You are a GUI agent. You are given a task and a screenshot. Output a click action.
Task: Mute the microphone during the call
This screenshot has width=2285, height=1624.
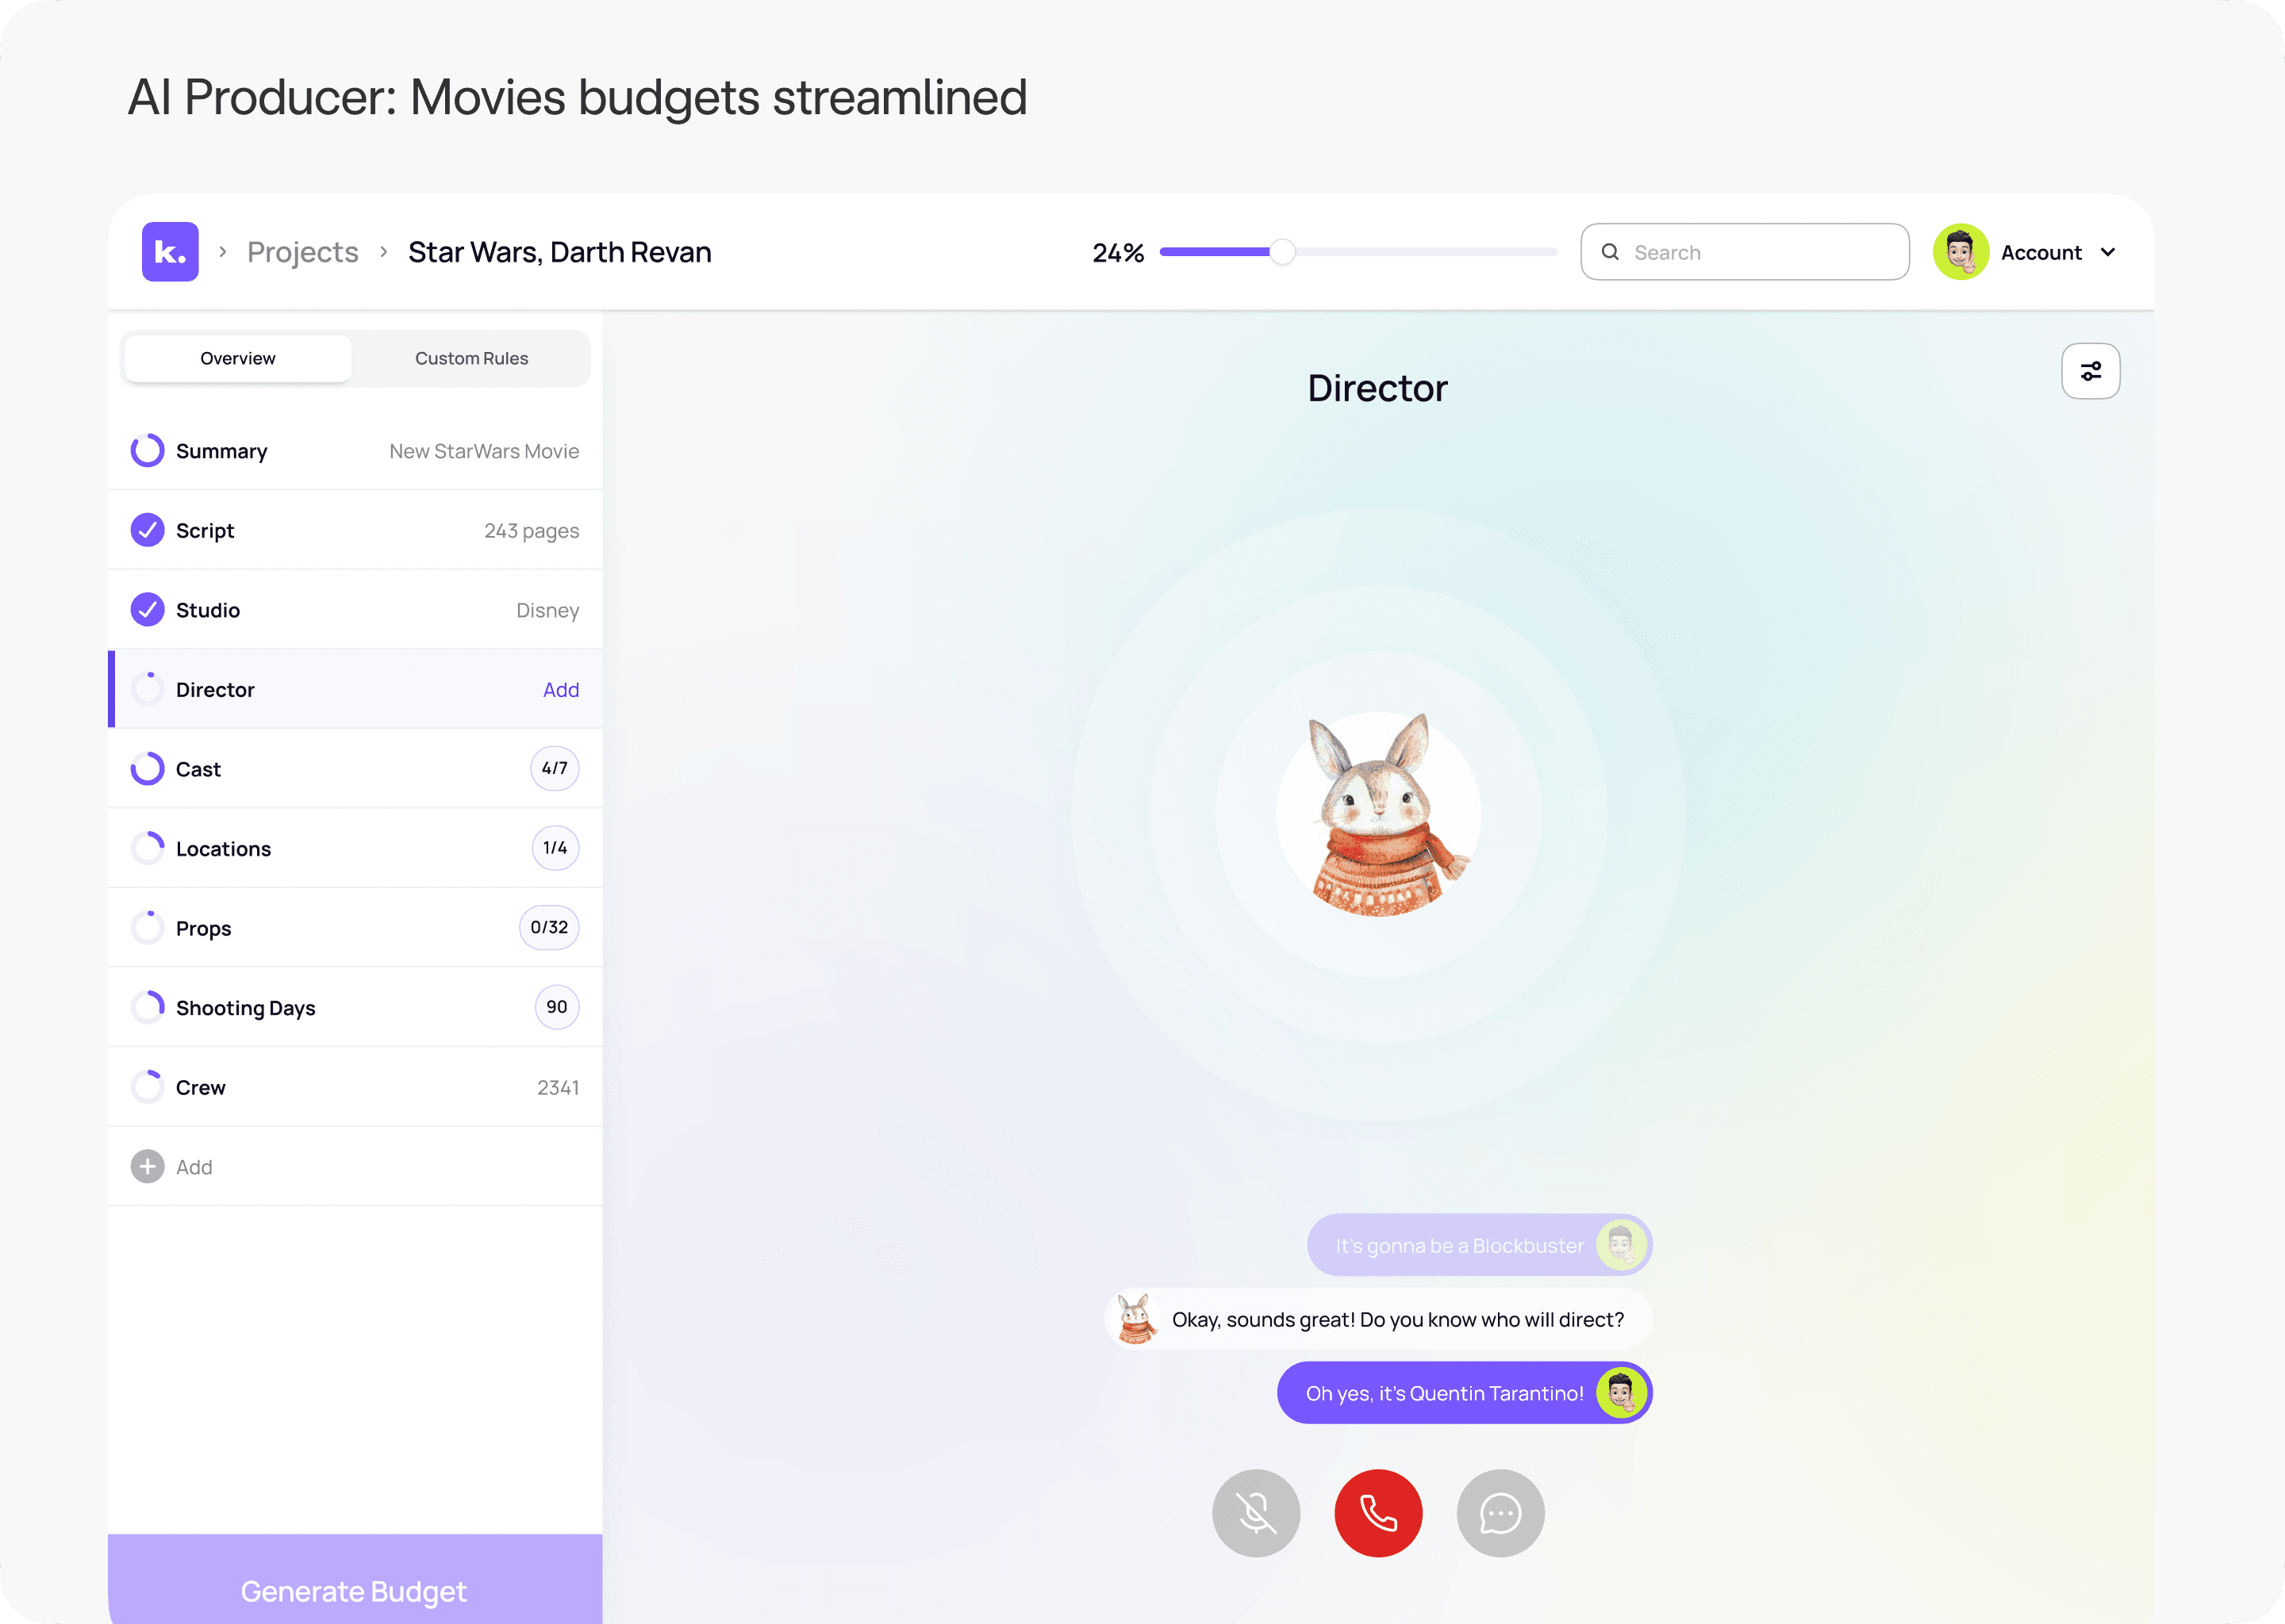[x=1255, y=1513]
